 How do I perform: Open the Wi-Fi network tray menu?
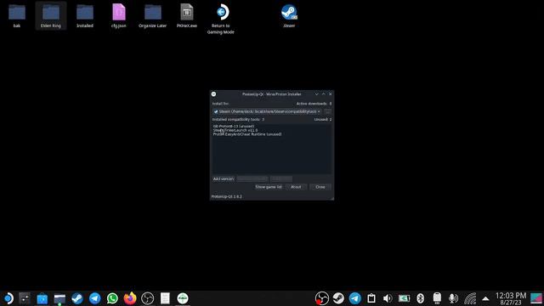pos(470,298)
